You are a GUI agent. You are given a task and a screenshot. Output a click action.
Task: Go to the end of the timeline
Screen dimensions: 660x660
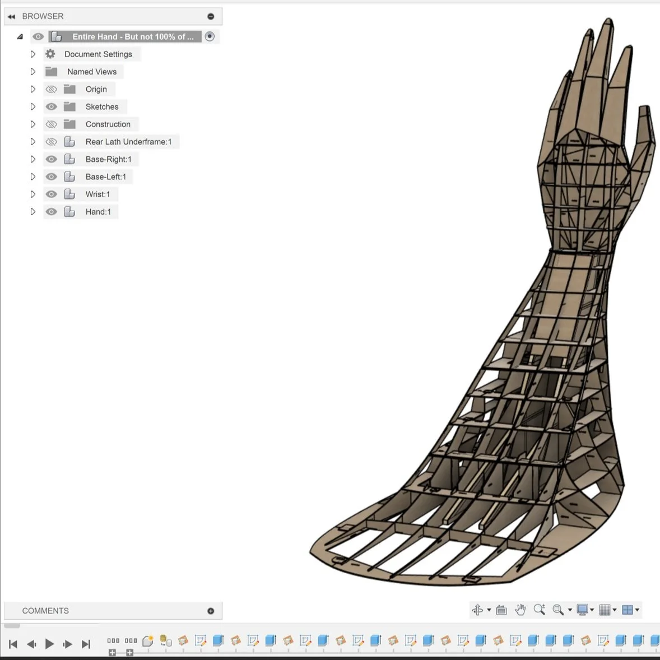pos(86,644)
